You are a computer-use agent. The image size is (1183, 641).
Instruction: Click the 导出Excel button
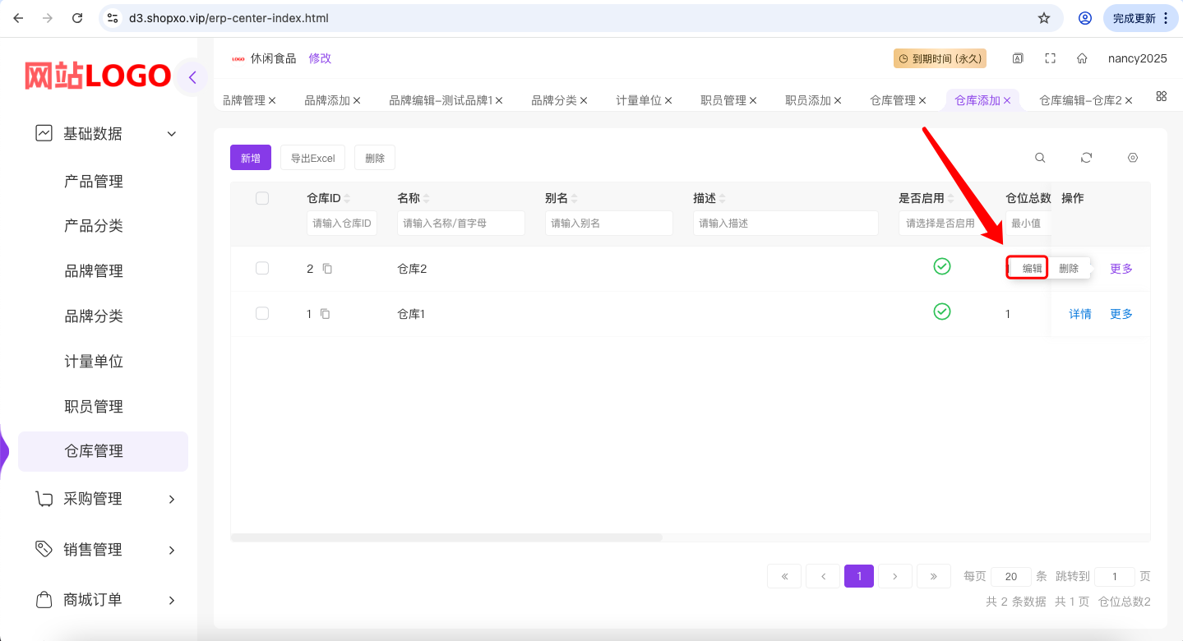click(313, 158)
